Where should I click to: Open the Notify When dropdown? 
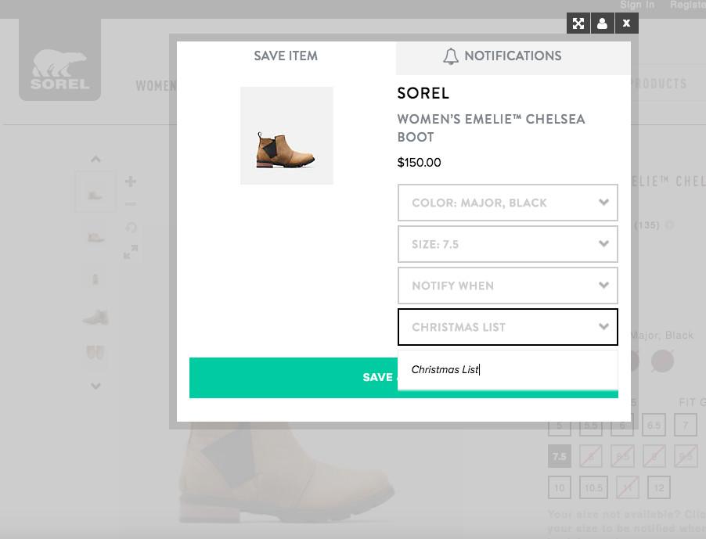click(507, 286)
